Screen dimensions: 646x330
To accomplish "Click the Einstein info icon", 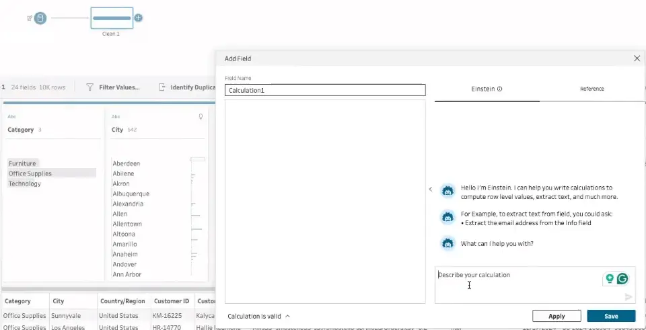I will click(x=500, y=89).
